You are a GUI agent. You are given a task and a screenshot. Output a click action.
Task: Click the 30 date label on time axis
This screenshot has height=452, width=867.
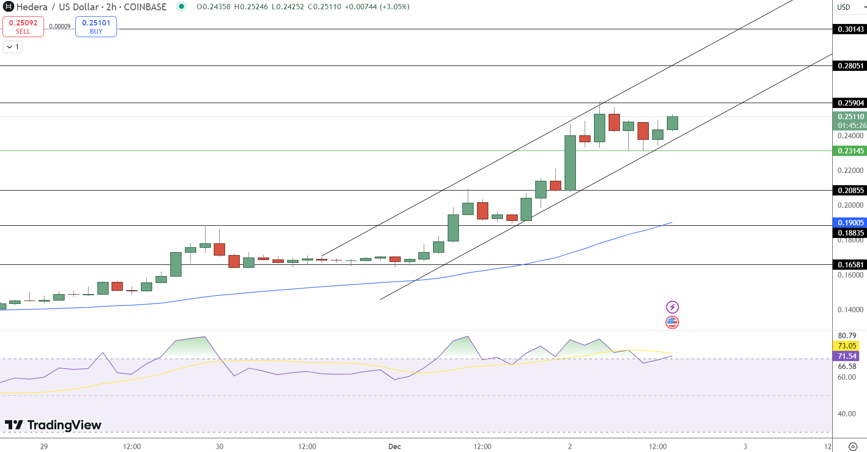pyautogui.click(x=219, y=447)
